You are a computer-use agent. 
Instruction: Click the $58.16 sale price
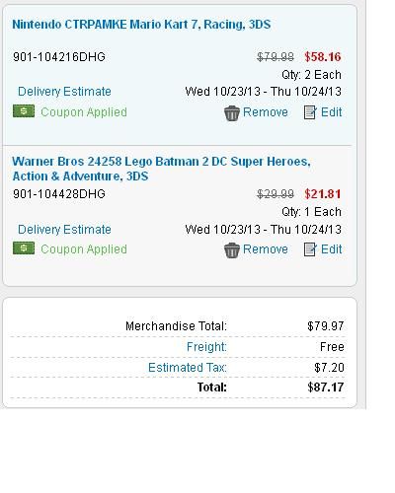tap(323, 57)
